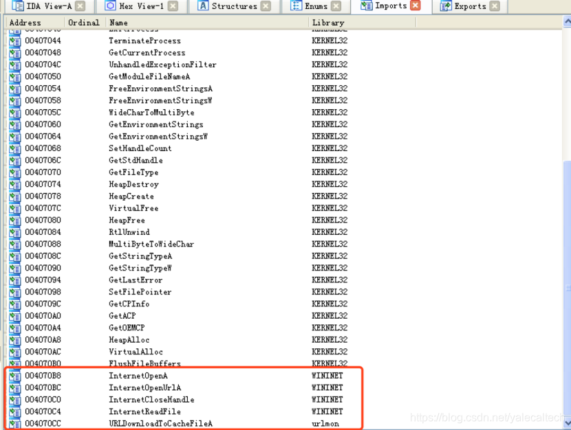Viewport: 571px width, 430px height.
Task: Click the import icon for InternetOpenA row
Action: (x=15, y=376)
